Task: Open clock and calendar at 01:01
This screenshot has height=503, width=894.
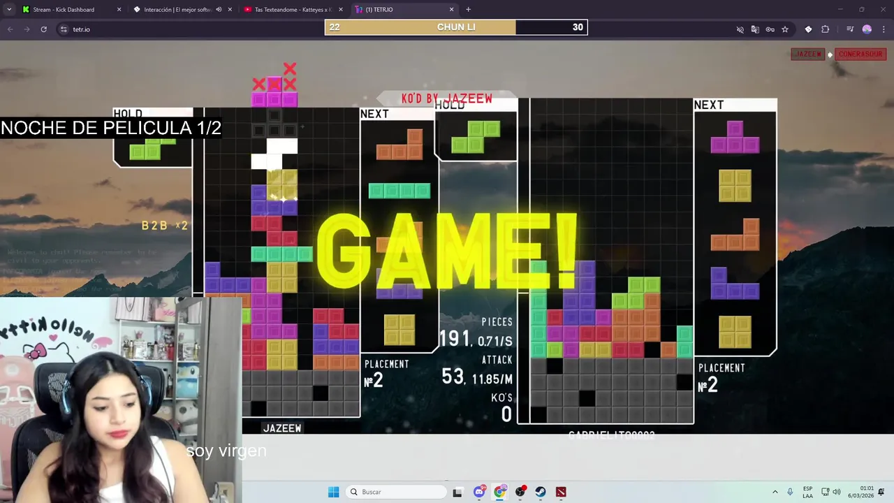Action: [x=860, y=492]
